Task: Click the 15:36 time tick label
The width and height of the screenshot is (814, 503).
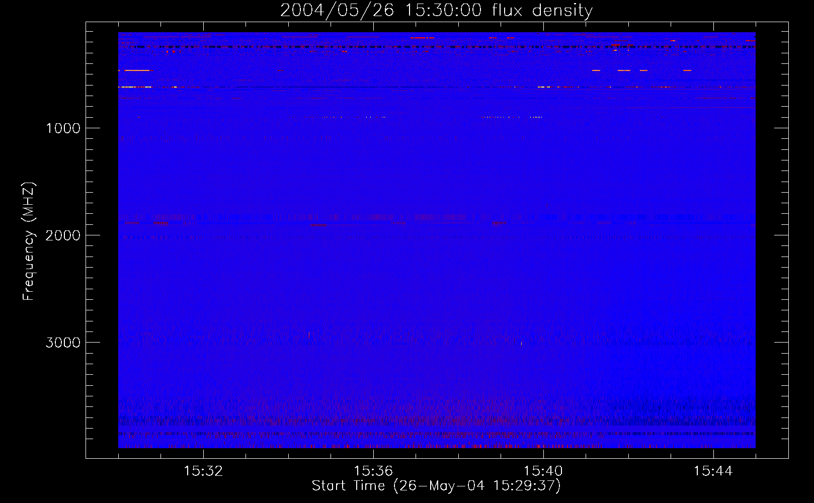Action: pyautogui.click(x=373, y=471)
